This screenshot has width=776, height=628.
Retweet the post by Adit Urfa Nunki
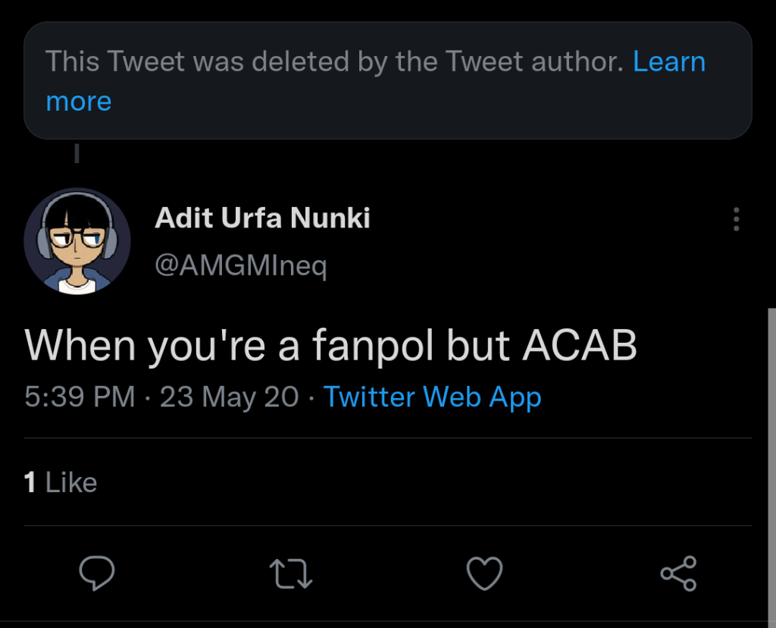[x=292, y=573]
